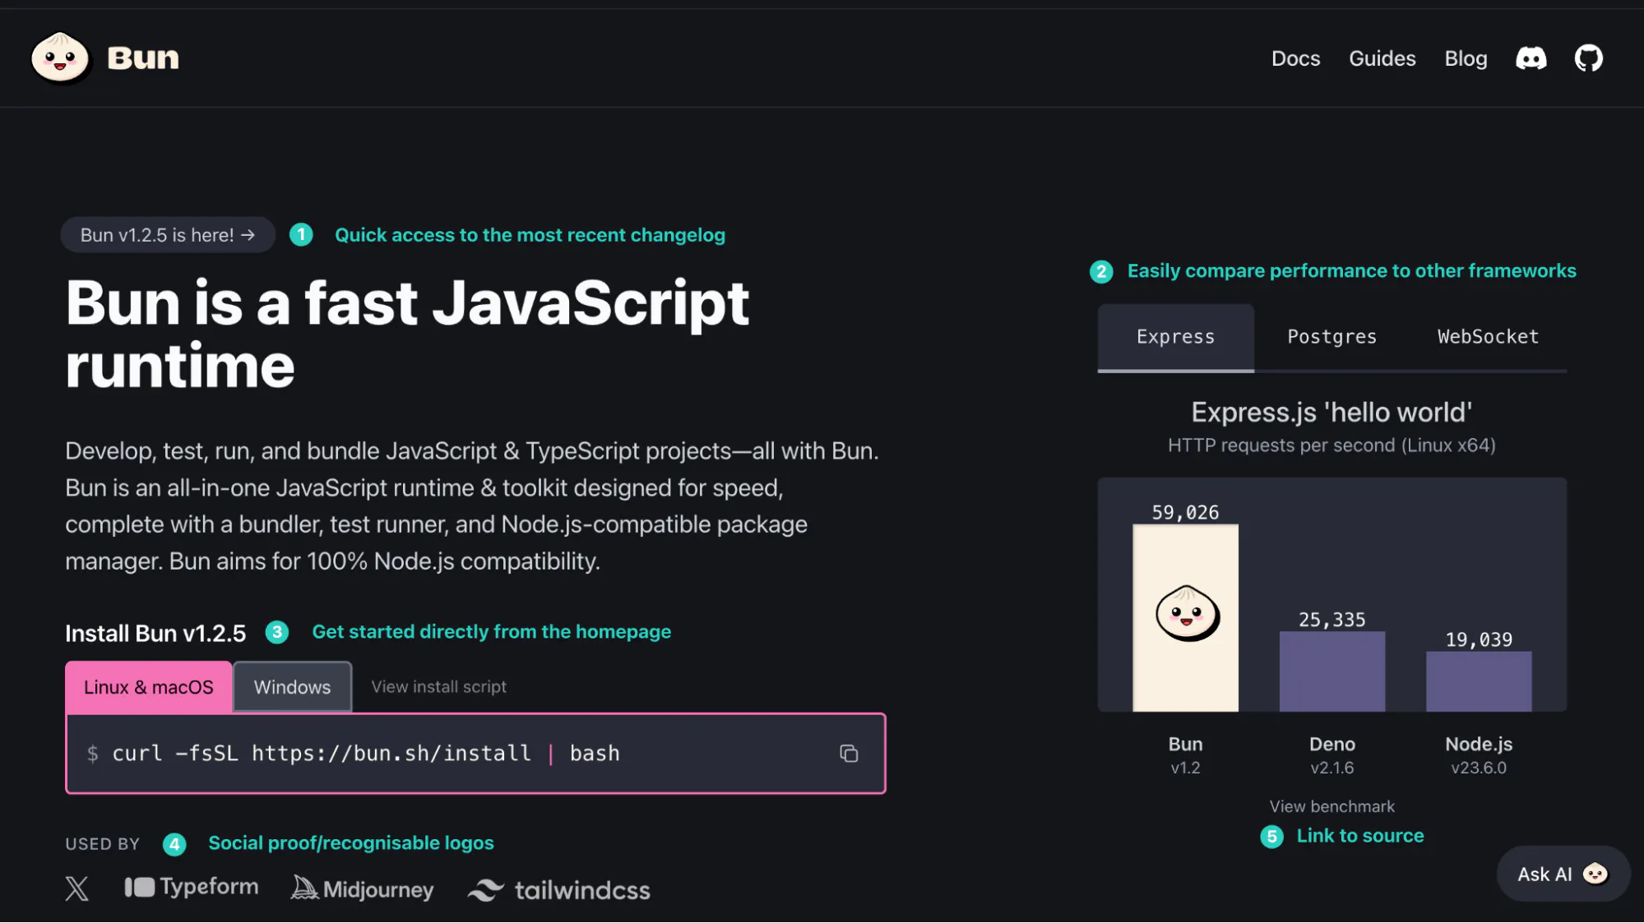The width and height of the screenshot is (1644, 923).
Task: Copy the curl install command
Action: (849, 753)
